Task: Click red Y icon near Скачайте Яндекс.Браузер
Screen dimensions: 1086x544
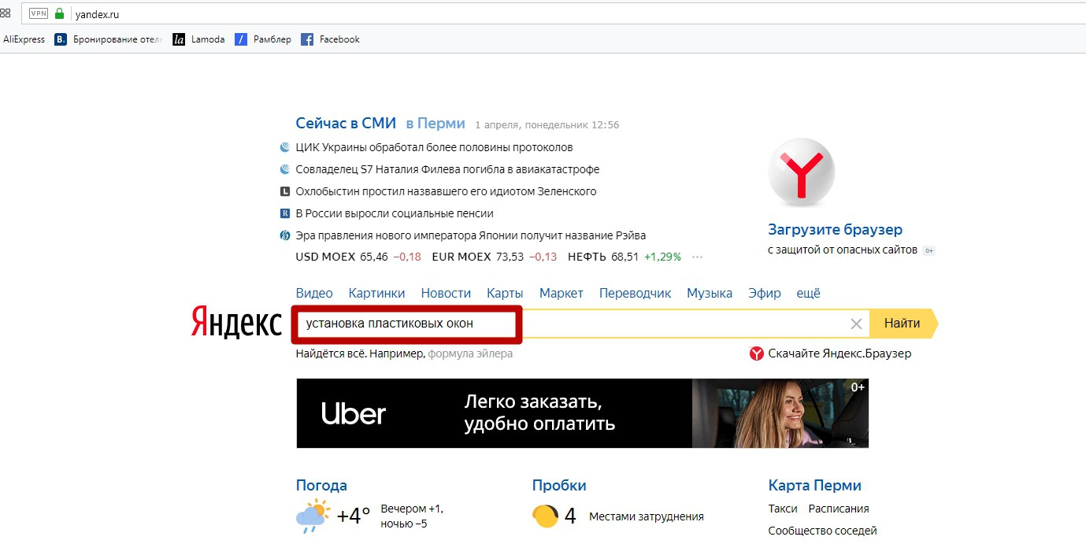Action: click(x=756, y=353)
